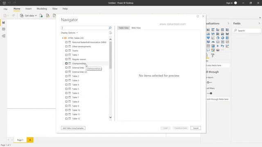Check the Championships checkbox
The image size is (262, 147).
click(66, 63)
